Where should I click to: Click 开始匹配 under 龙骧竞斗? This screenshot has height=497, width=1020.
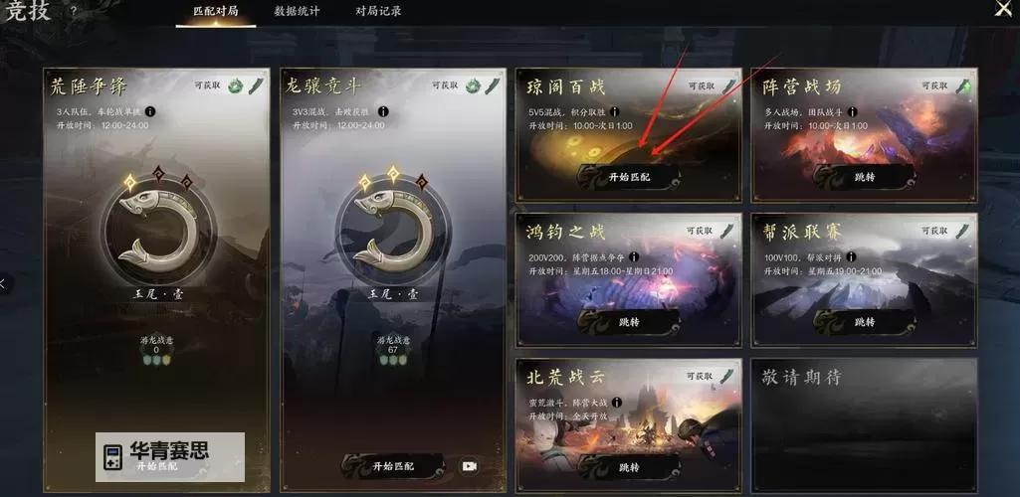click(393, 466)
